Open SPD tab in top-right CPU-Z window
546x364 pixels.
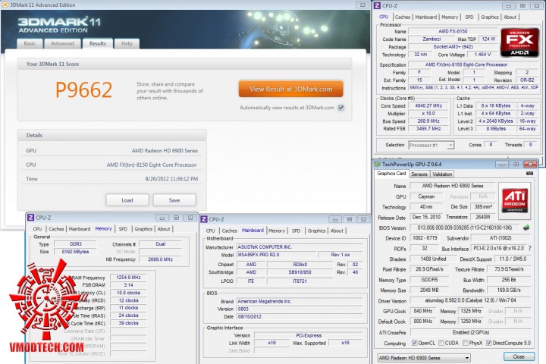point(469,17)
